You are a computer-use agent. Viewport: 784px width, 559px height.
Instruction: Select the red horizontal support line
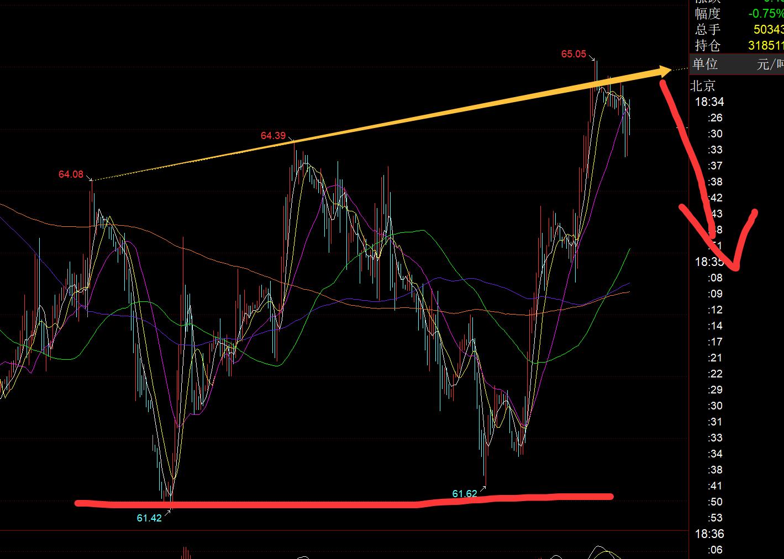[x=343, y=502]
